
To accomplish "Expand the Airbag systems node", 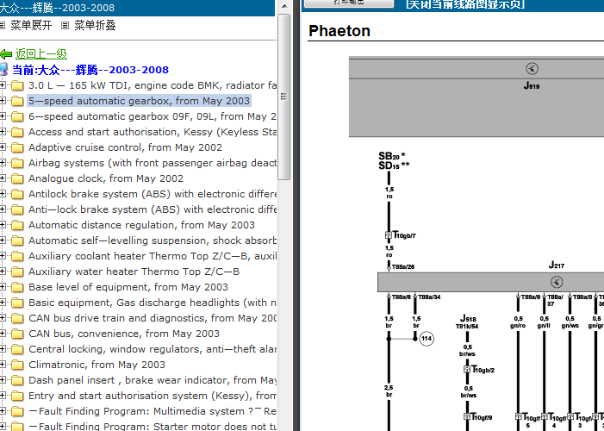I will click(x=3, y=163).
